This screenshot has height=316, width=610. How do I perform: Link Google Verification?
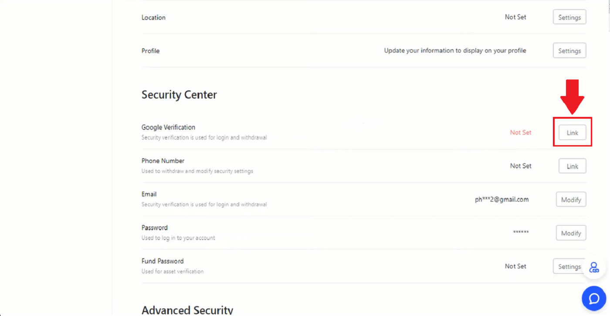point(573,133)
